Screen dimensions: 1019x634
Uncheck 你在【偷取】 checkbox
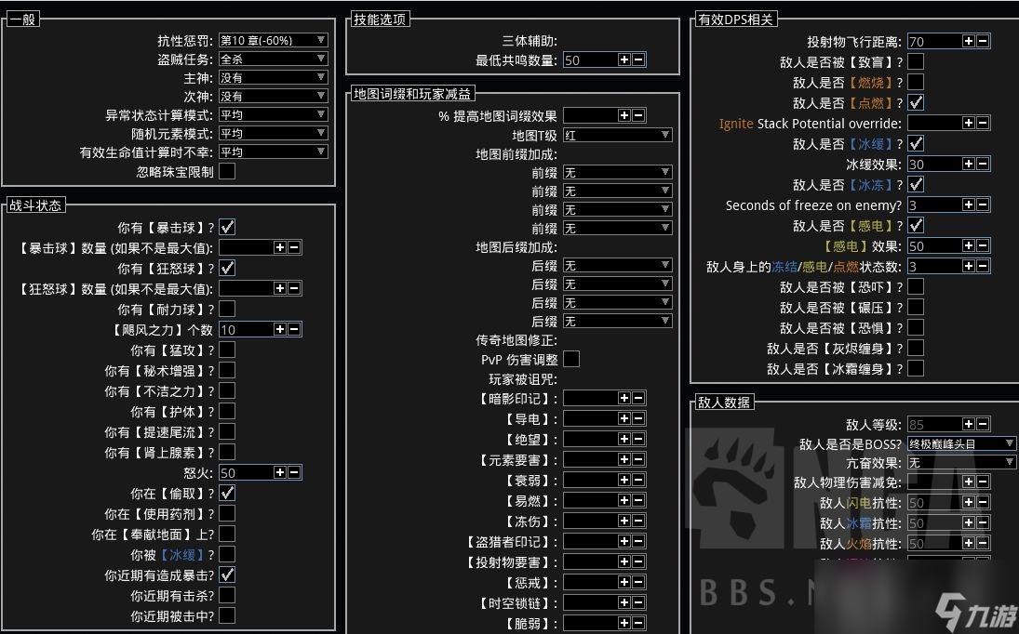tap(227, 494)
